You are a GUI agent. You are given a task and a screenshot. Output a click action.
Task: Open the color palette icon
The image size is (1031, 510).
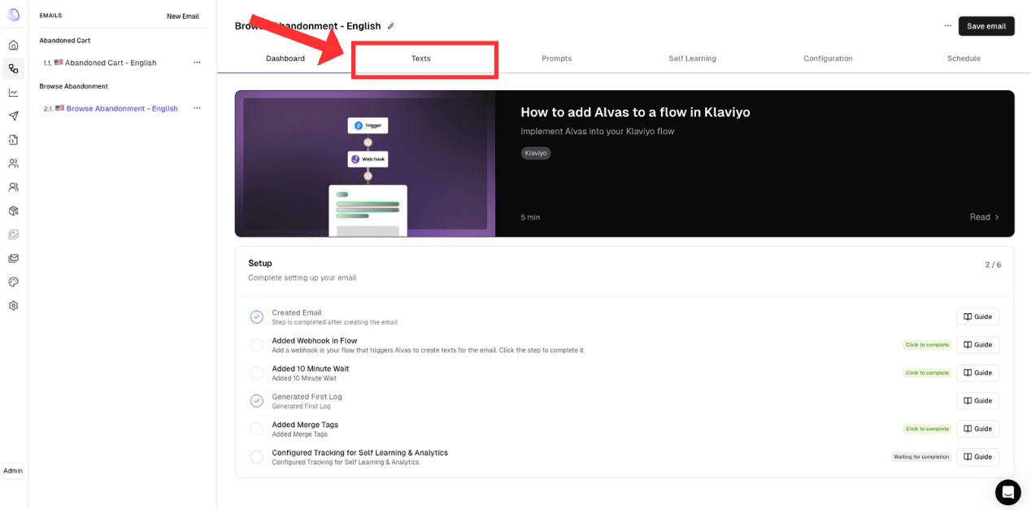(x=13, y=281)
